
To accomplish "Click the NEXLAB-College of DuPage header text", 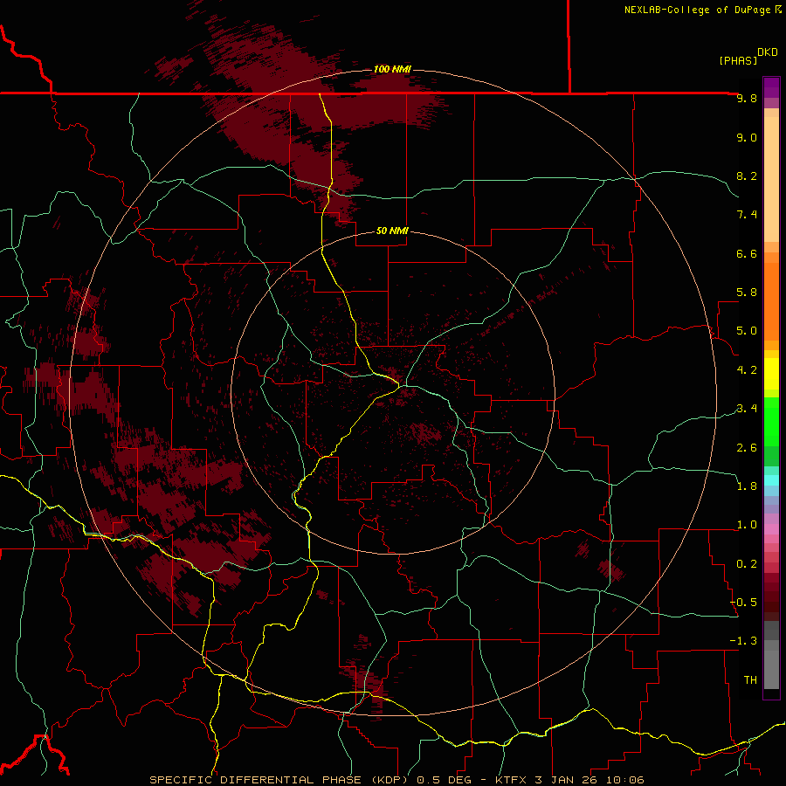I will (x=697, y=10).
